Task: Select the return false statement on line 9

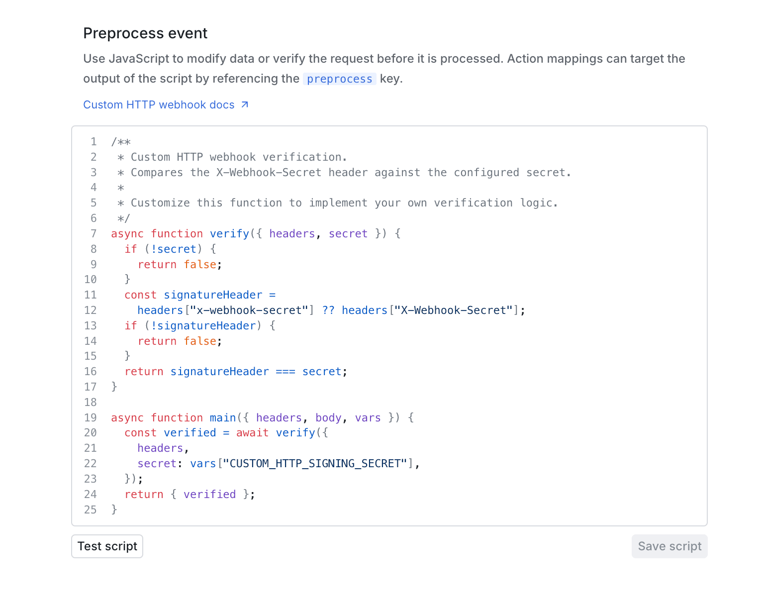Action: 180,264
